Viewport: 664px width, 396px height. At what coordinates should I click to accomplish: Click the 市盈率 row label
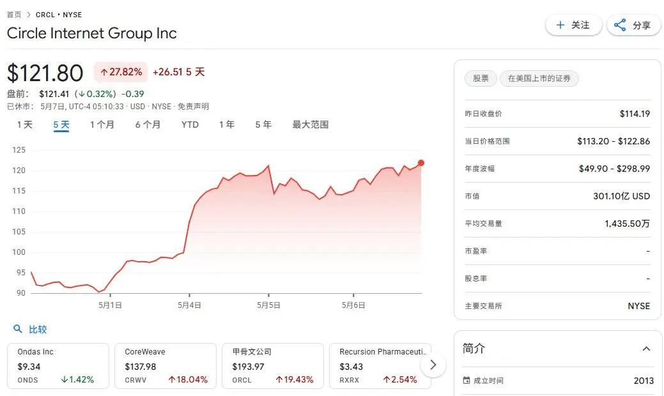(476, 251)
